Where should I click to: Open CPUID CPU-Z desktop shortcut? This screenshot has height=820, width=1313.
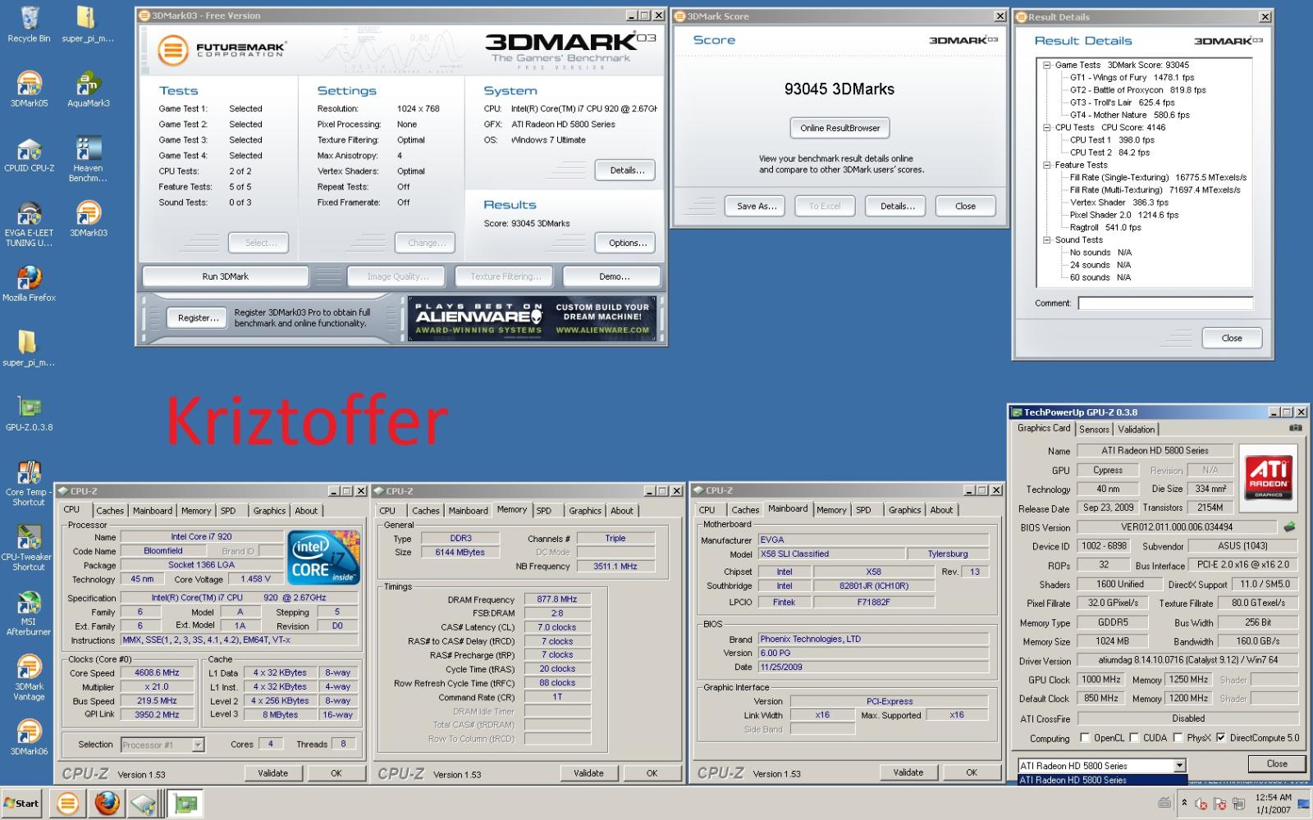tap(29, 153)
